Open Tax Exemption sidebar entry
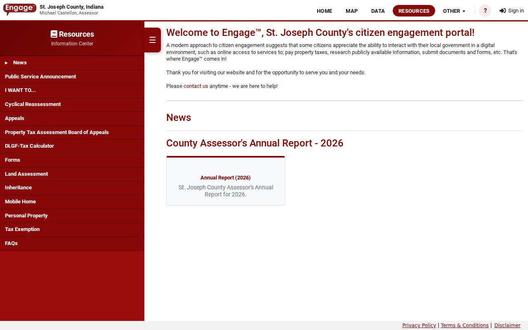 coord(72,229)
